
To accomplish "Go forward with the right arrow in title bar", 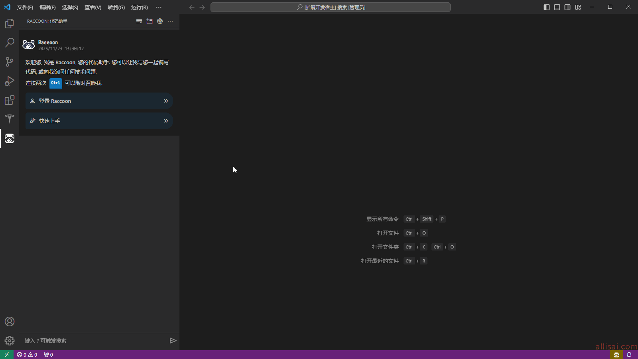I will coord(202,7).
